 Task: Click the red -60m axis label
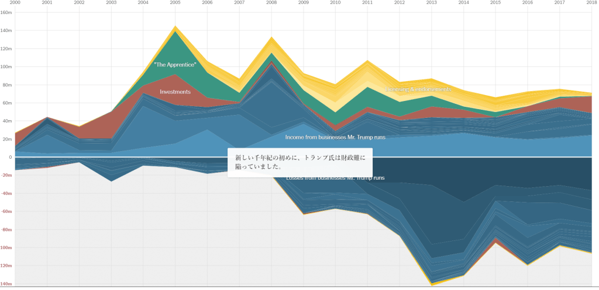point(6,211)
